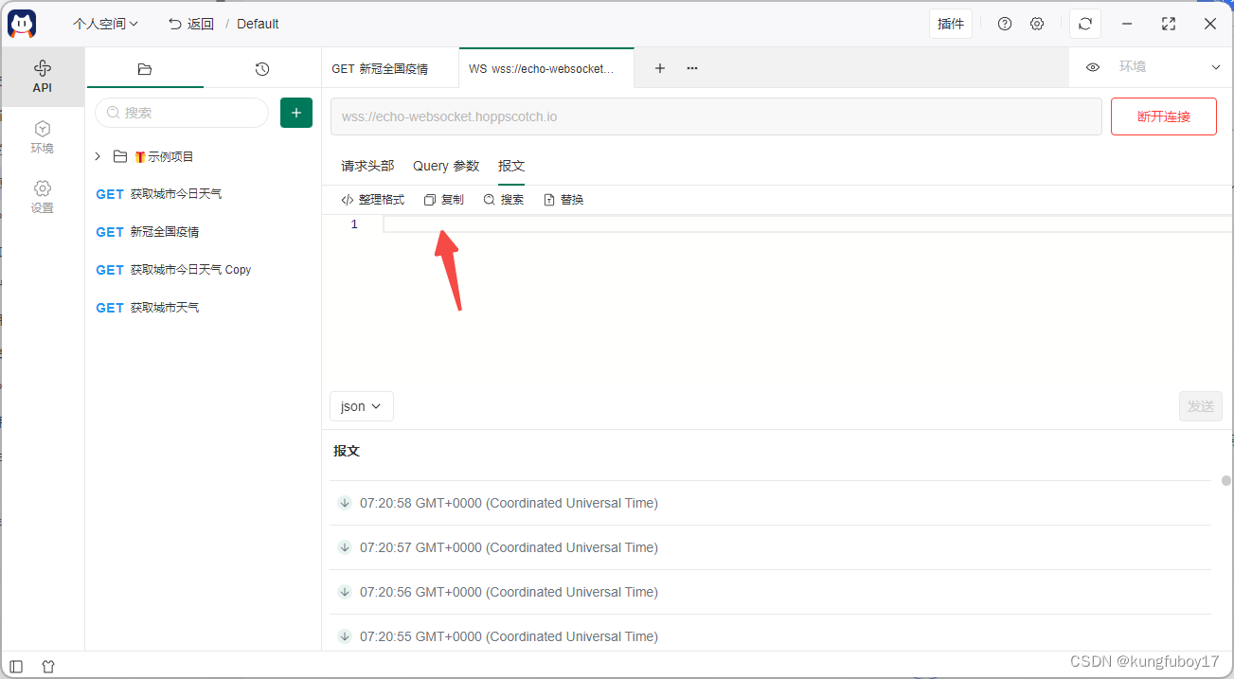The height and width of the screenshot is (679, 1234).
Task: Select the 示例项目 folder row
Action: pos(204,156)
